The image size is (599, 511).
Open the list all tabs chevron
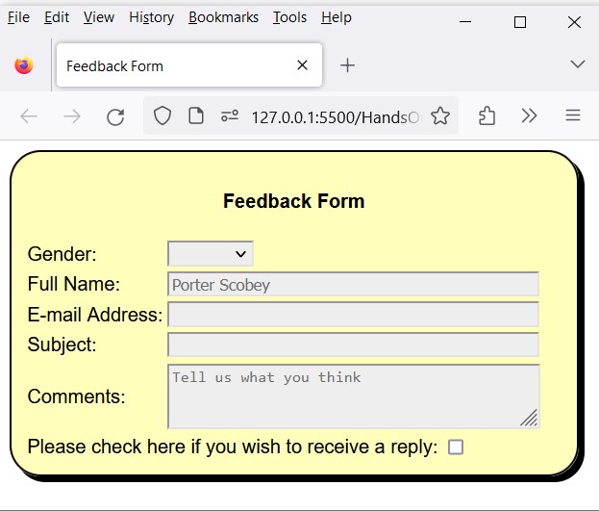pos(578,64)
